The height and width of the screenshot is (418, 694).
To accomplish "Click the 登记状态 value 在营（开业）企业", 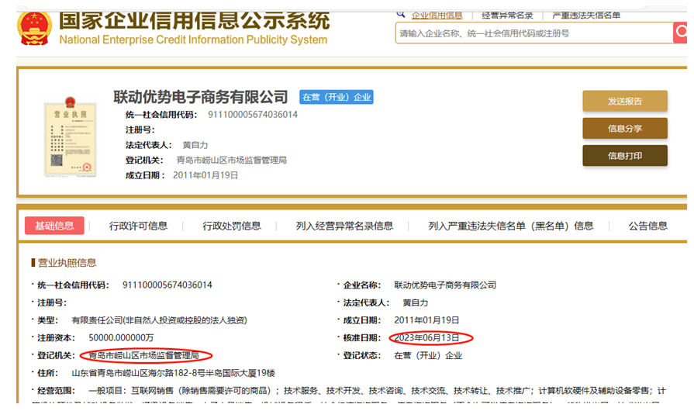I will 428,355.
